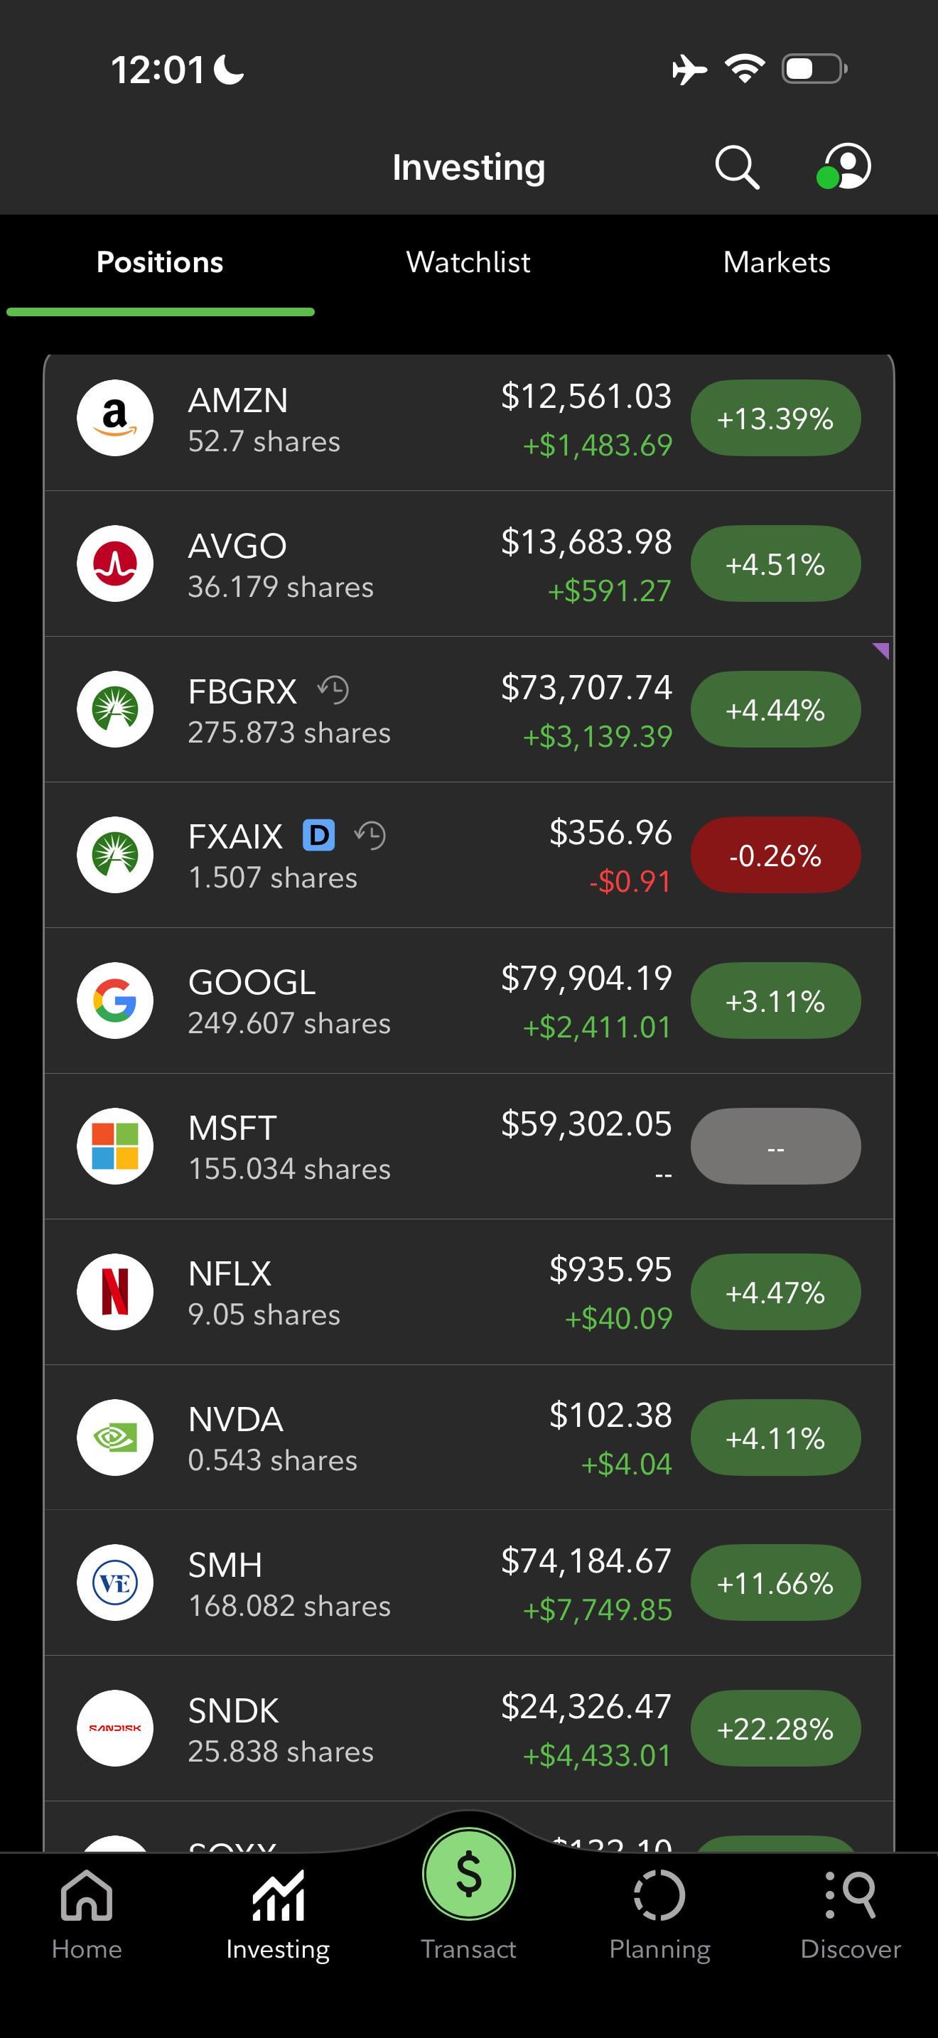Tap the Amazon logo icon
The image size is (938, 2038).
coord(115,418)
